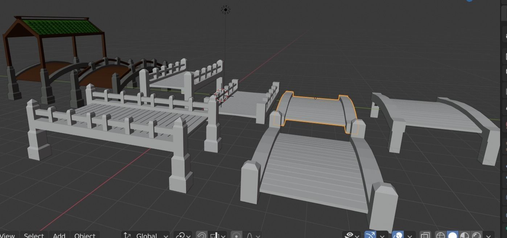Click the 3D cursor in the viewport

point(221,95)
